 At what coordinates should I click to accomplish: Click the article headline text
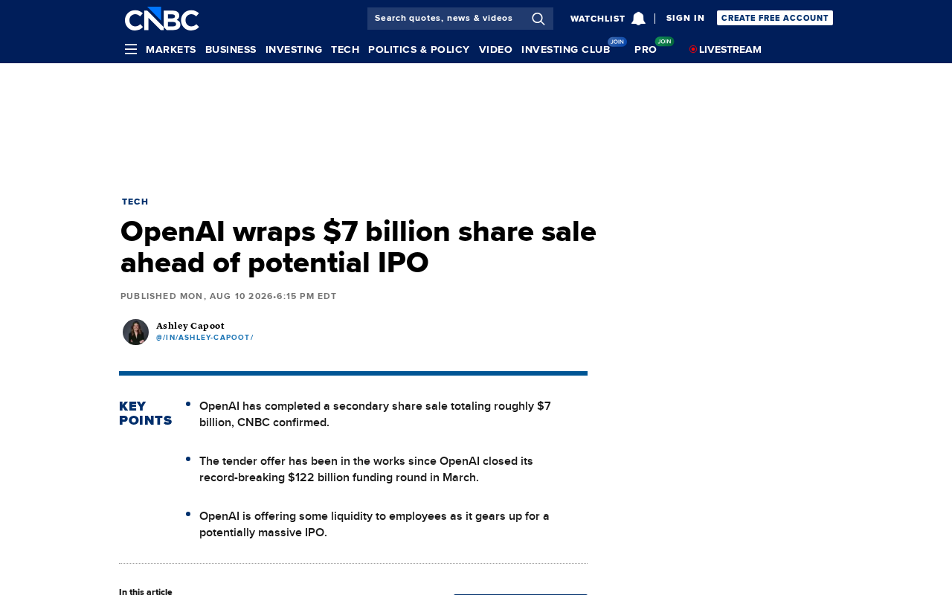(x=358, y=247)
